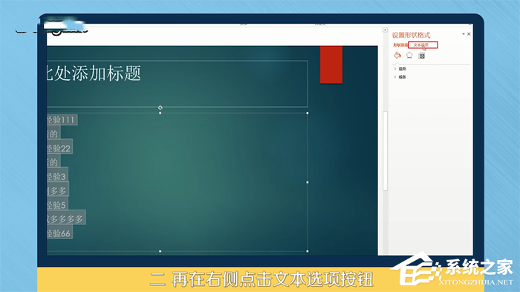Click the red rectangle shape on the slide

pos(331,65)
